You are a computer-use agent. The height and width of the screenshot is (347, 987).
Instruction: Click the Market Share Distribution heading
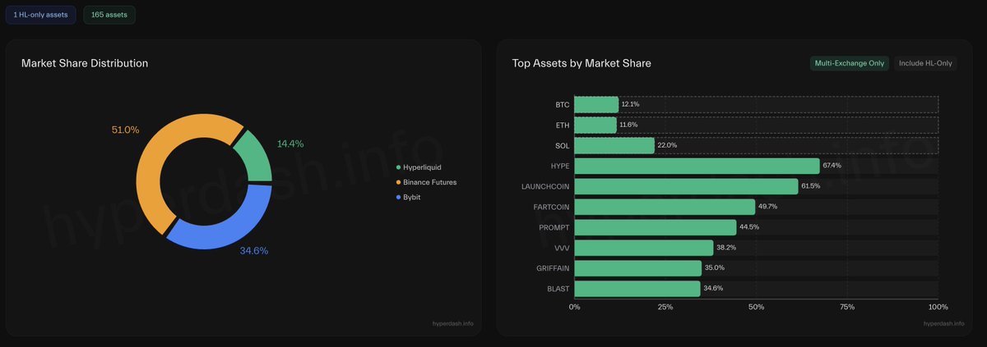coord(85,63)
